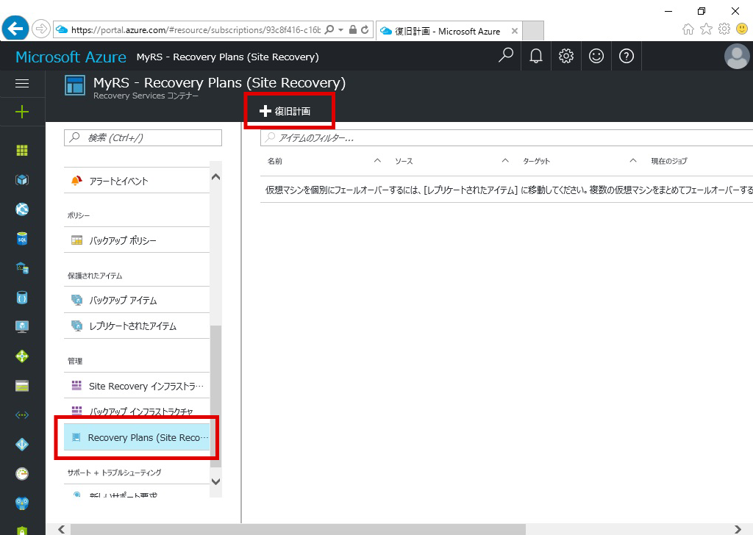Toggle the Azure hamburger menu
The width and height of the screenshot is (753, 535).
pos(22,84)
